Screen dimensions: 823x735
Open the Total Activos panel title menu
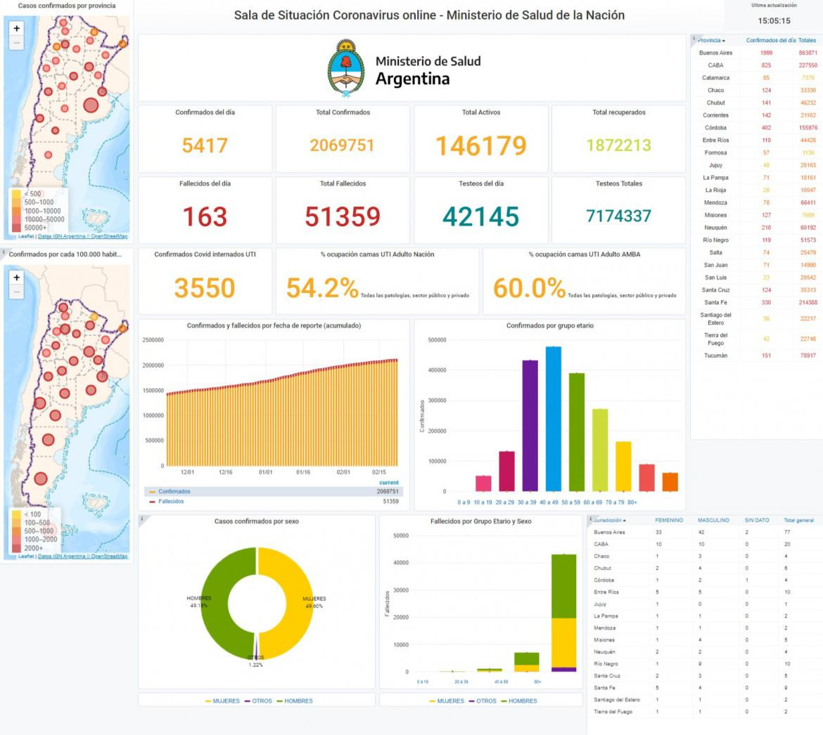coord(480,112)
